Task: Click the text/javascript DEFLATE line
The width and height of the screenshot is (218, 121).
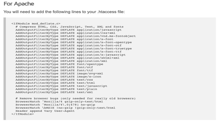Action: 61,86
